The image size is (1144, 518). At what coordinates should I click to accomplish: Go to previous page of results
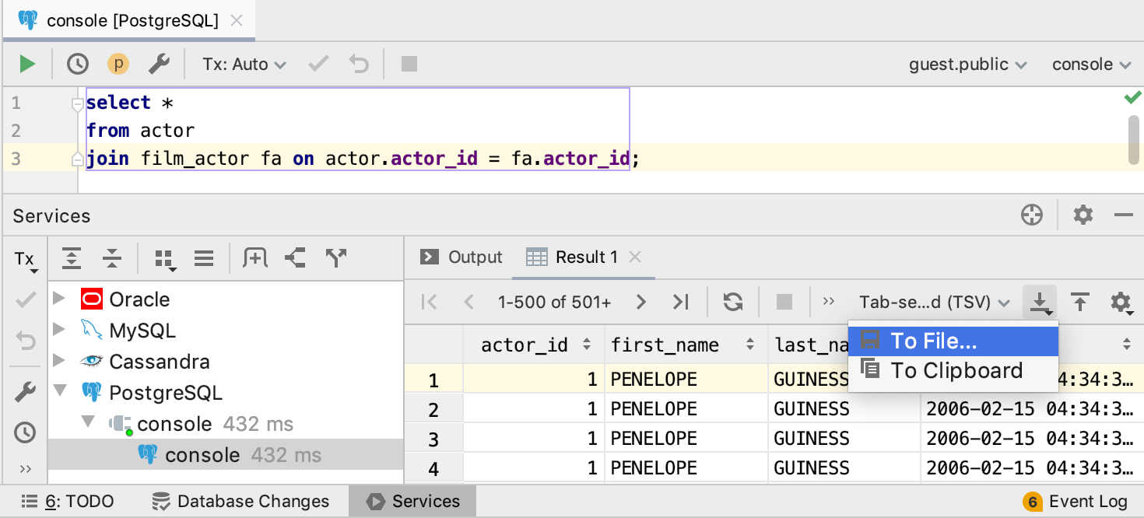click(x=468, y=302)
